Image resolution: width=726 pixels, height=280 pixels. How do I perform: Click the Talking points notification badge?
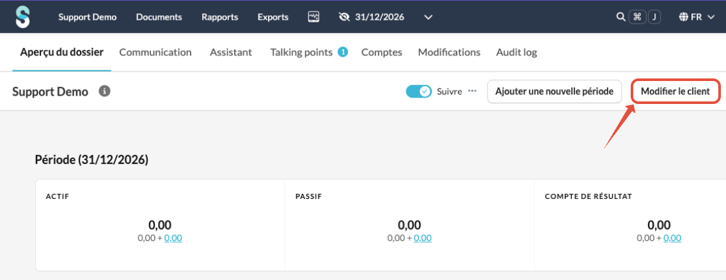(x=343, y=52)
